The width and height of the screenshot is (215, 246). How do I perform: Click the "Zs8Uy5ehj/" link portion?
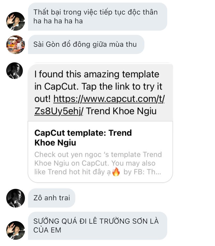coord(59,111)
